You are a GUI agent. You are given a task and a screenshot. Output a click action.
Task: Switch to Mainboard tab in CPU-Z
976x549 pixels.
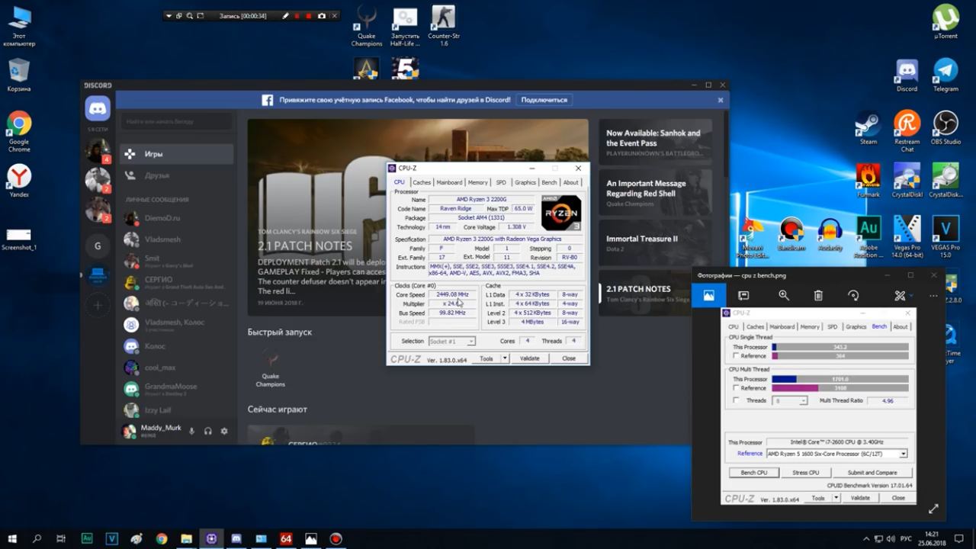tap(449, 182)
